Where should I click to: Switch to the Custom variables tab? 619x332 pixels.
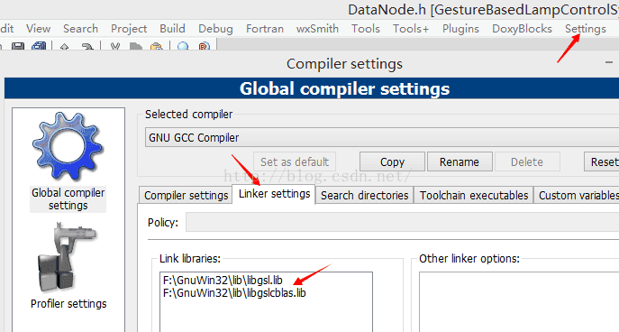578,195
